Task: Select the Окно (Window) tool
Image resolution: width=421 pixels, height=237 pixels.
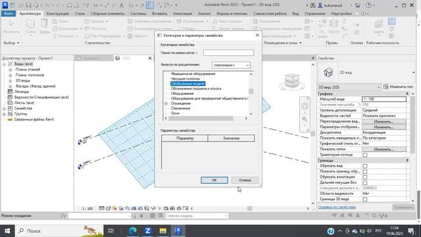Action: click(x=61, y=21)
